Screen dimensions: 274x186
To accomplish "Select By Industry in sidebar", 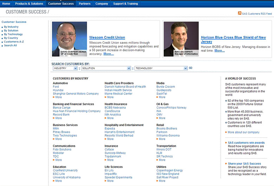I will tap(11, 27).
